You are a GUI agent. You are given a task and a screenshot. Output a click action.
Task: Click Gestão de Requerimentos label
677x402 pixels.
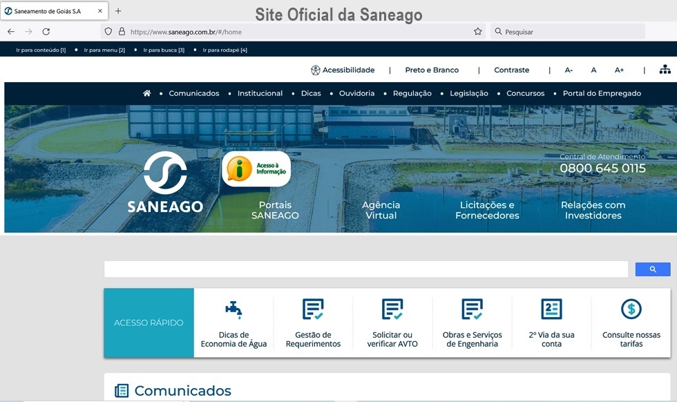(x=313, y=339)
